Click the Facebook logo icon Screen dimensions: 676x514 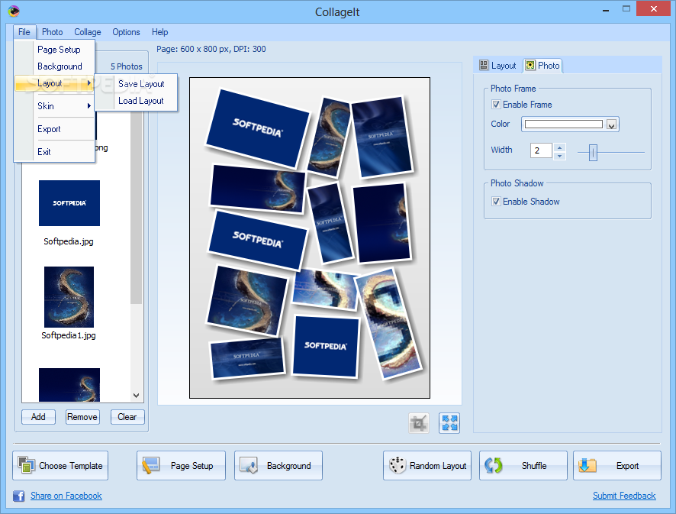tap(18, 496)
